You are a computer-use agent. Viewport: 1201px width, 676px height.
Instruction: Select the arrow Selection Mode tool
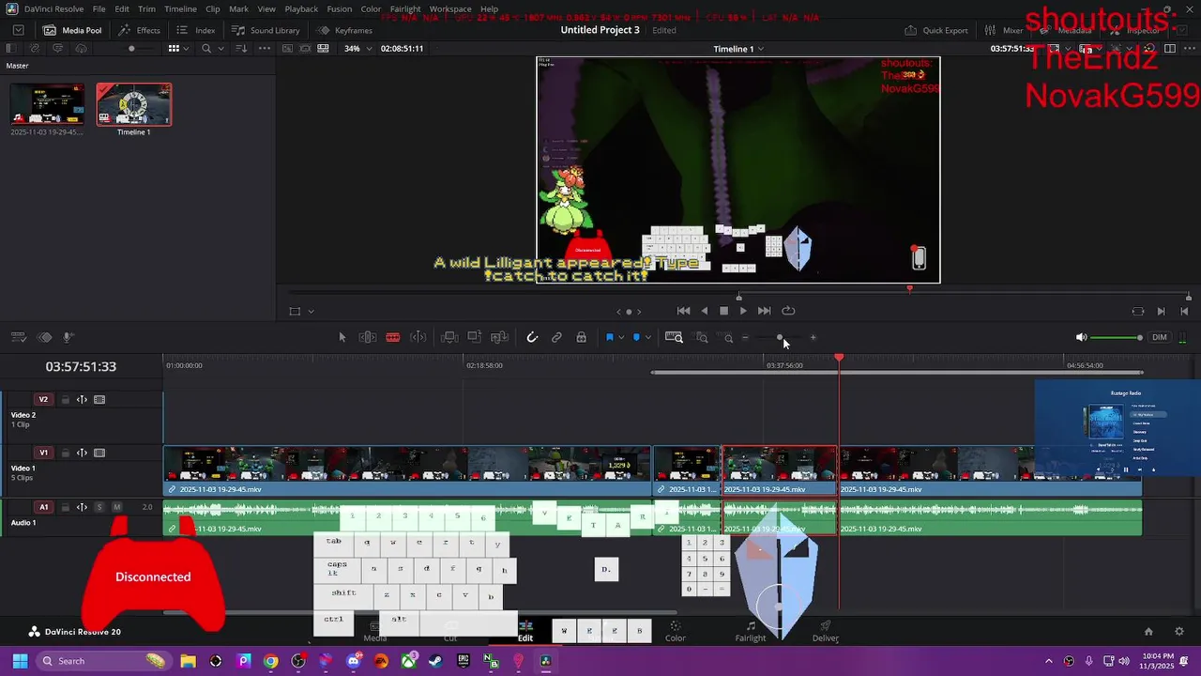pyautogui.click(x=342, y=337)
